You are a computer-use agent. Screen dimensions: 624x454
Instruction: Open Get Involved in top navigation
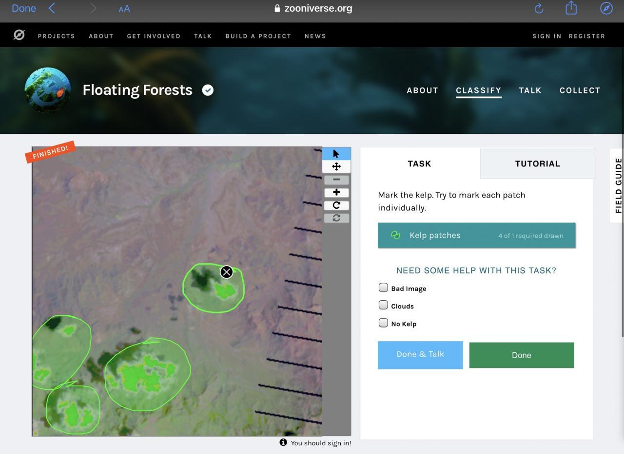[x=154, y=36]
